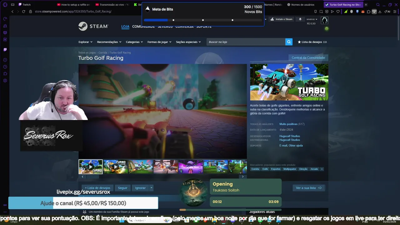
Task: Open Easy Setup lines icon
Action: (395, 12)
